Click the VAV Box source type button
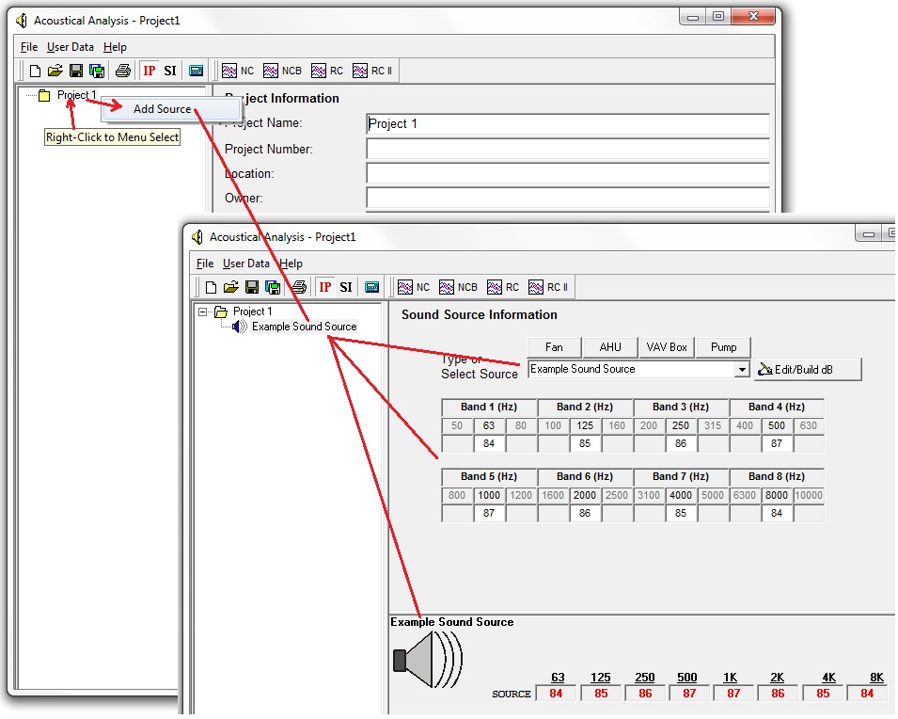Image resolution: width=898 pixels, height=719 pixels. click(667, 347)
